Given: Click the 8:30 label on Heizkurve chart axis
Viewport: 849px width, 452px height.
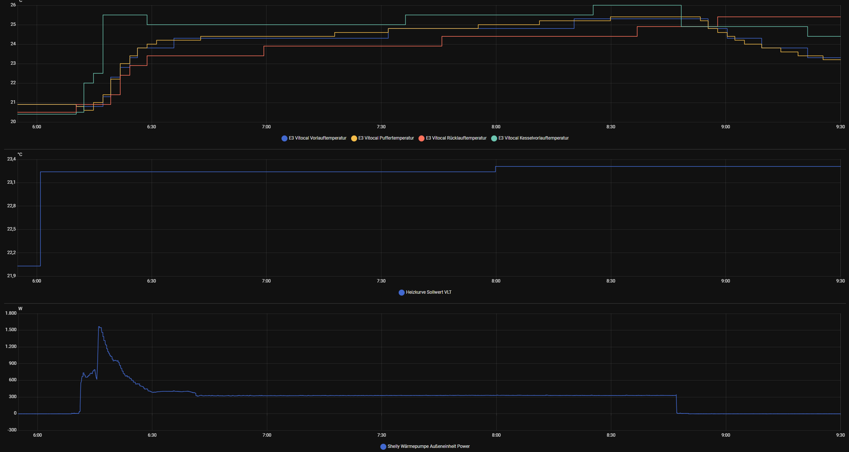Looking at the screenshot, I should tap(611, 281).
